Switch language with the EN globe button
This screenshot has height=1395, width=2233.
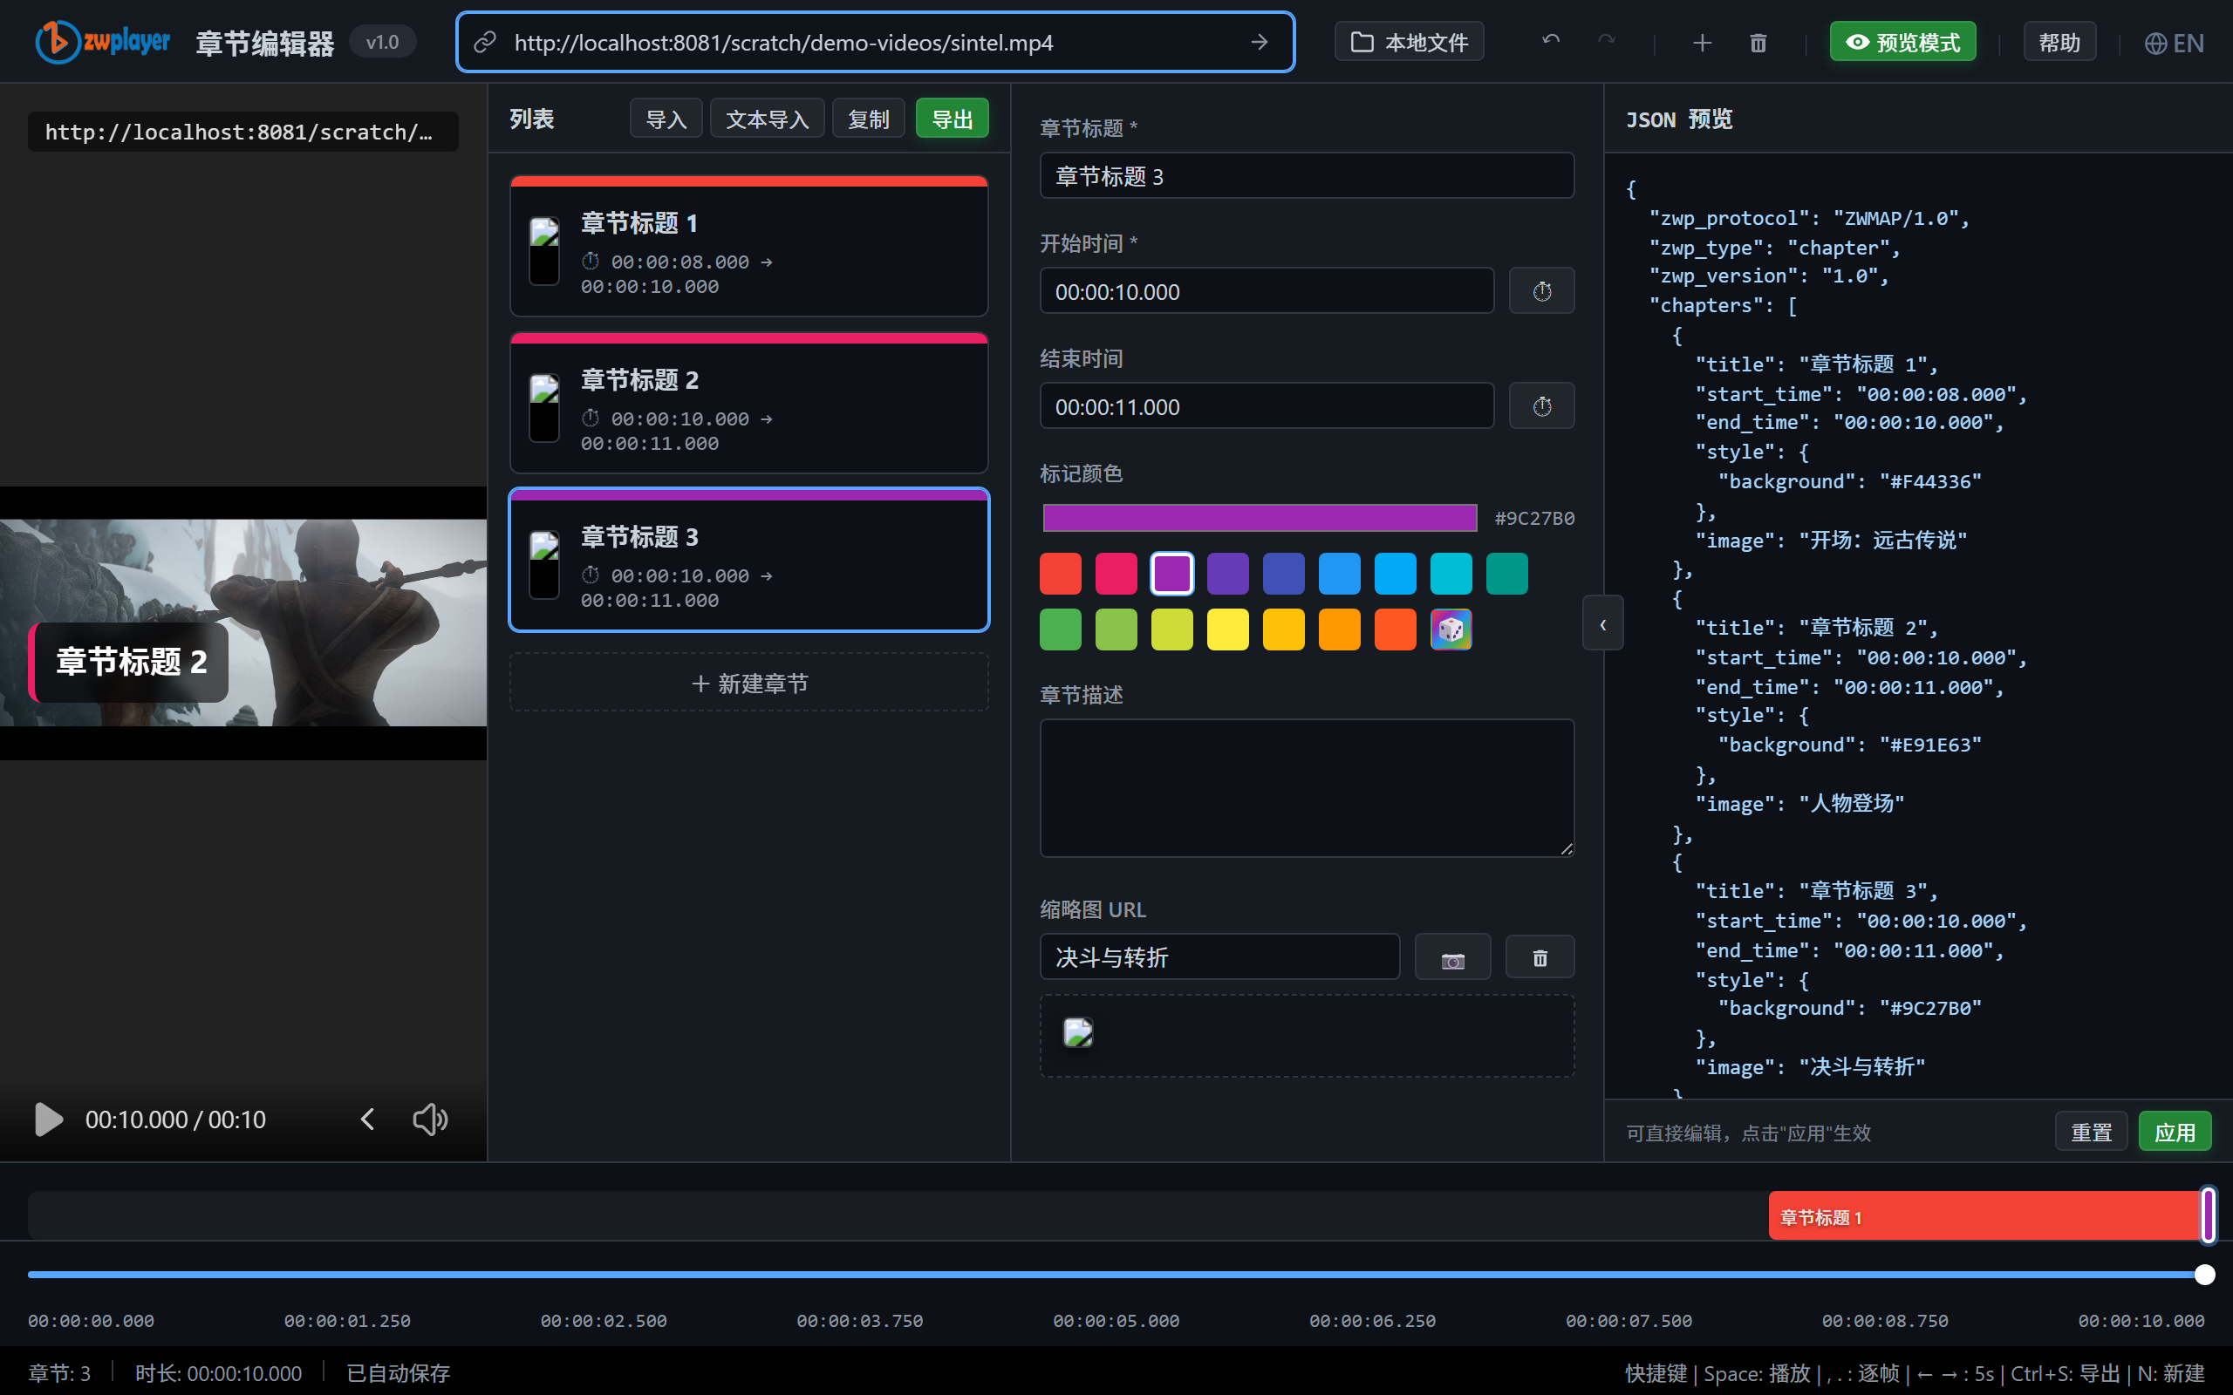pos(2174,43)
